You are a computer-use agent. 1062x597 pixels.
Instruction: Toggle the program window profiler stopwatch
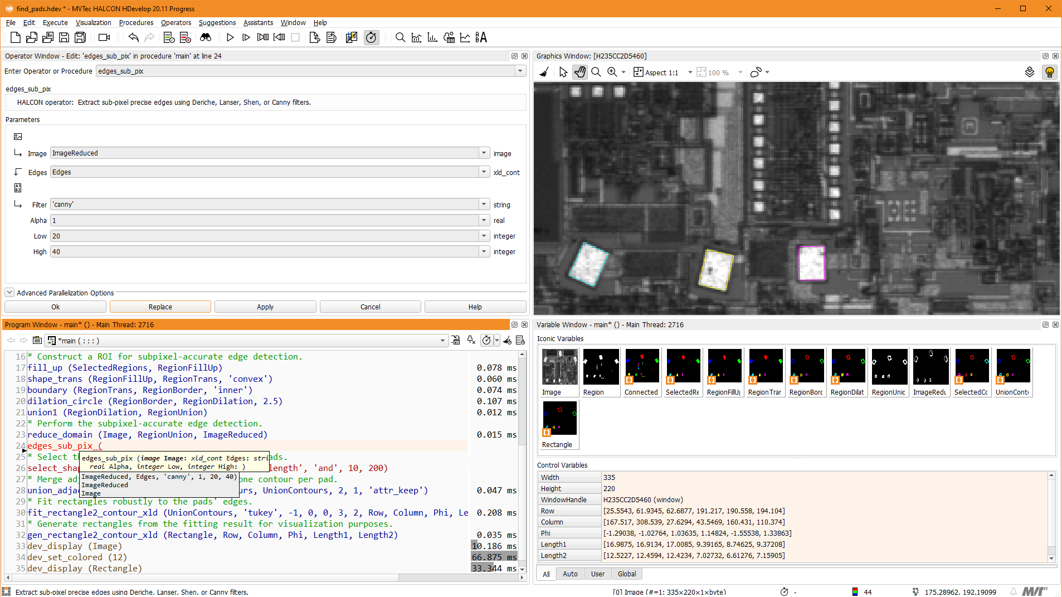point(486,340)
